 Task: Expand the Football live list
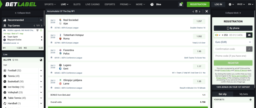point(41,70)
